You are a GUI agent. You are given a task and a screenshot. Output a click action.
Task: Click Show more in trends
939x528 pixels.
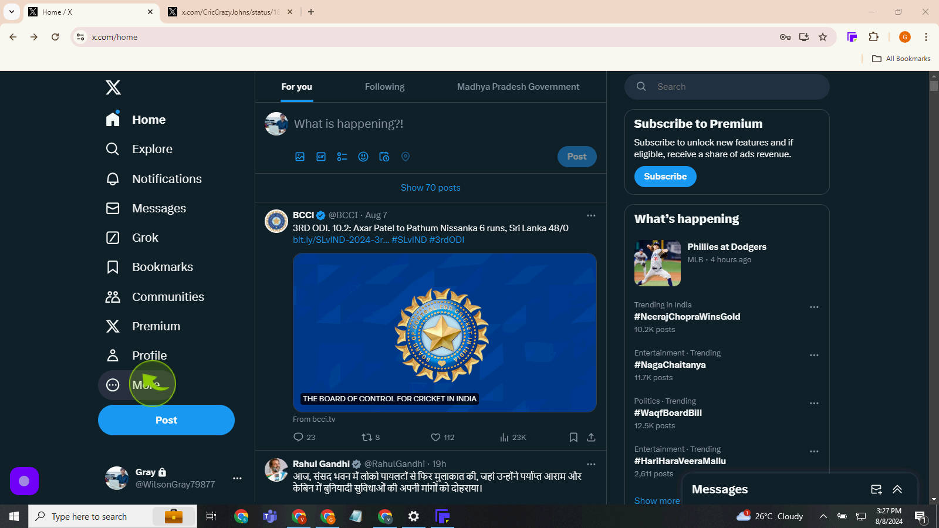pyautogui.click(x=657, y=501)
